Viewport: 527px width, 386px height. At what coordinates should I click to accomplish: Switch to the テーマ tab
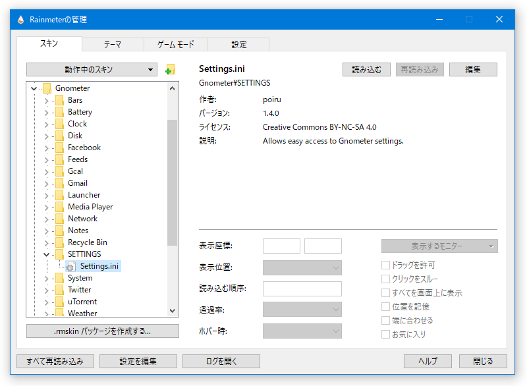pyautogui.click(x=113, y=44)
